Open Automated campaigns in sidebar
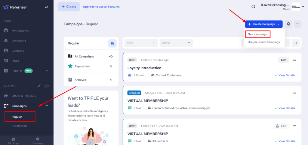 (19, 126)
